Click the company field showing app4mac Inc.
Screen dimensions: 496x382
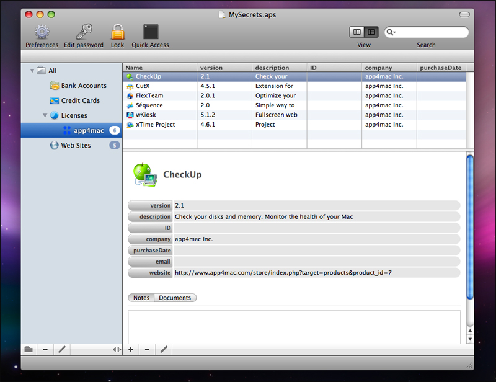[x=317, y=239]
